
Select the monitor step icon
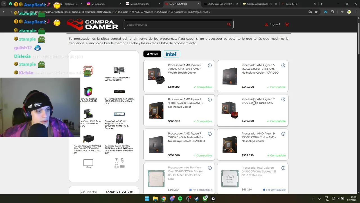coord(88,164)
